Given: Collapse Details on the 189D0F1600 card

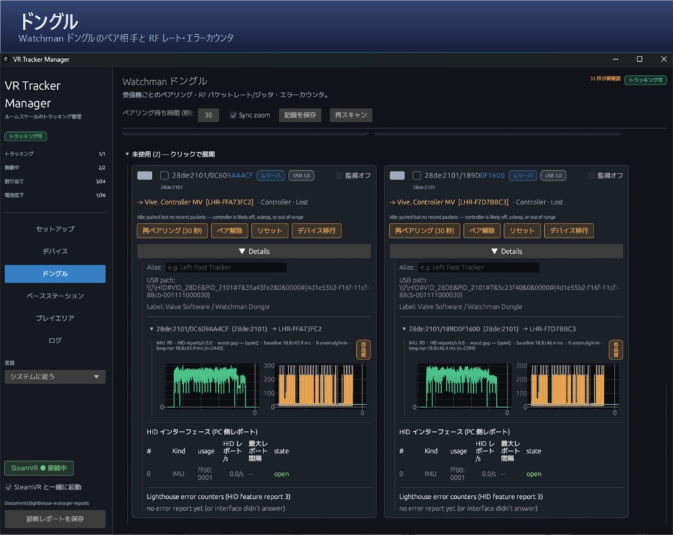Looking at the screenshot, I should click(506, 251).
